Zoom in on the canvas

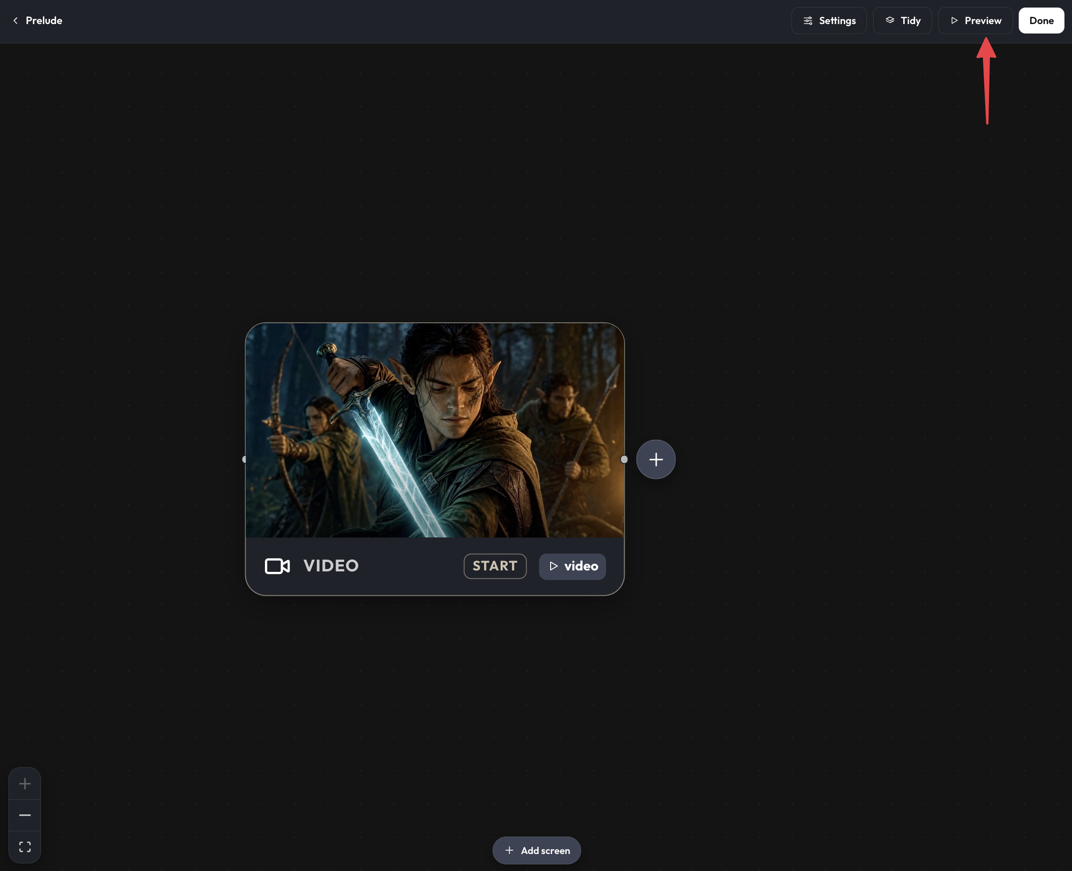25,783
